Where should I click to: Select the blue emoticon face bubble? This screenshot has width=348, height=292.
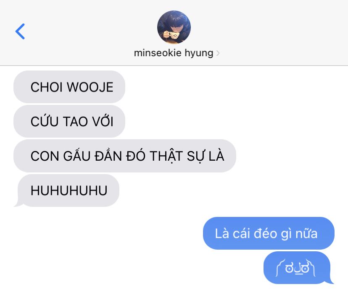click(298, 268)
